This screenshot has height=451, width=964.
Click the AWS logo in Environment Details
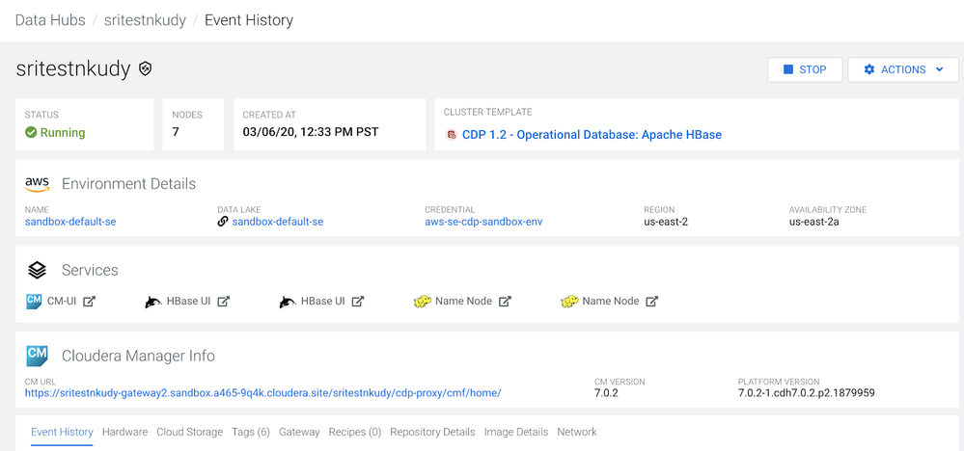point(38,183)
